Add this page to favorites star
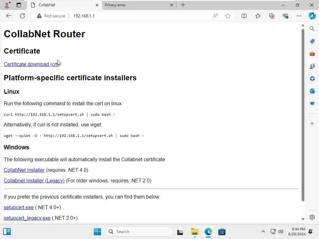 pyautogui.click(x=228, y=16)
